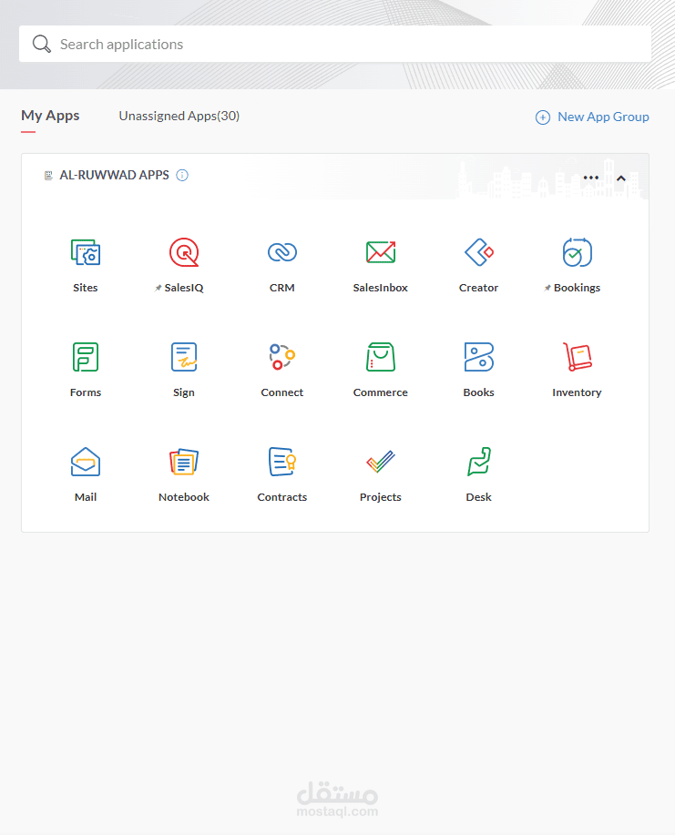
Task: Open the Commerce shopping bag icon
Action: 381,357
